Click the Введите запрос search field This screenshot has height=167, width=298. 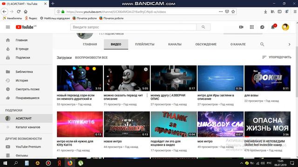point(134,27)
